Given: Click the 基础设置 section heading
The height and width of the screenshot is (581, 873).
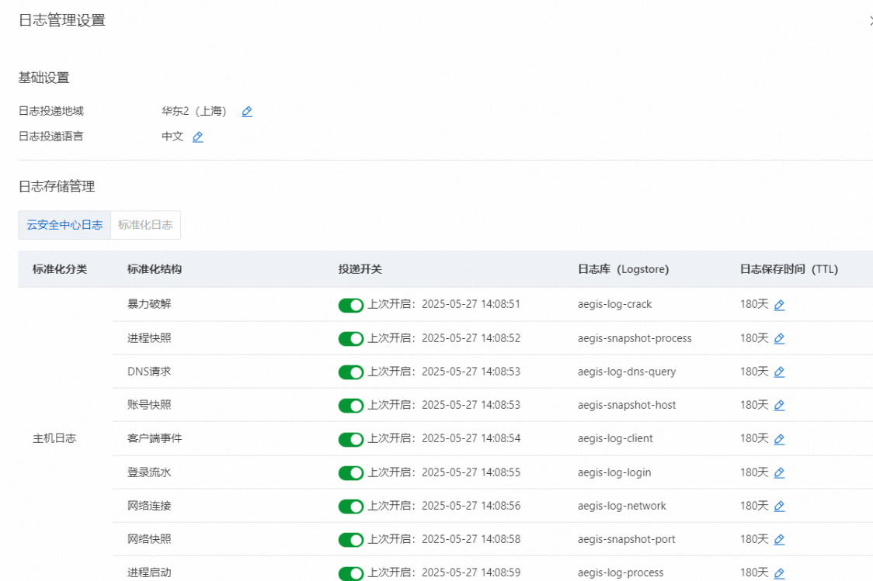Looking at the screenshot, I should point(44,78).
